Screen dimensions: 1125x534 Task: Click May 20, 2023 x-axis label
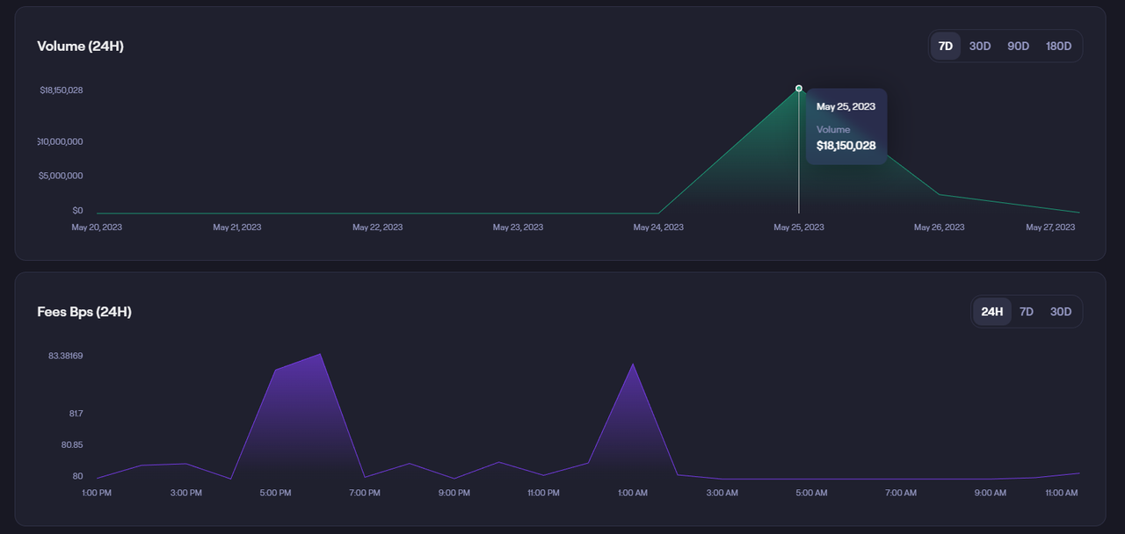tap(97, 227)
